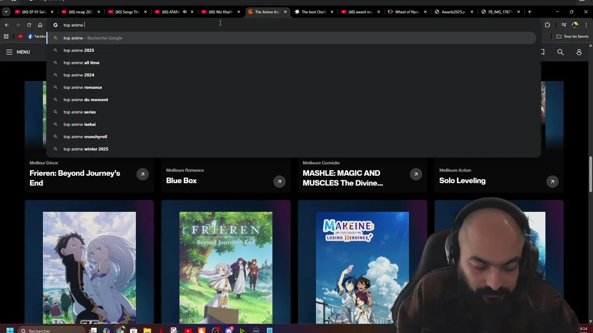Open the tab search dropdown arrow
This screenshot has height=333, width=593.
pos(6,12)
